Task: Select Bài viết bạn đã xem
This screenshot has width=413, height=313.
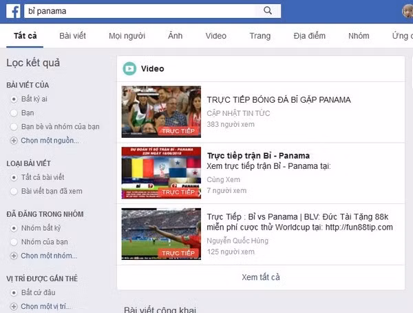Action: (x=14, y=191)
